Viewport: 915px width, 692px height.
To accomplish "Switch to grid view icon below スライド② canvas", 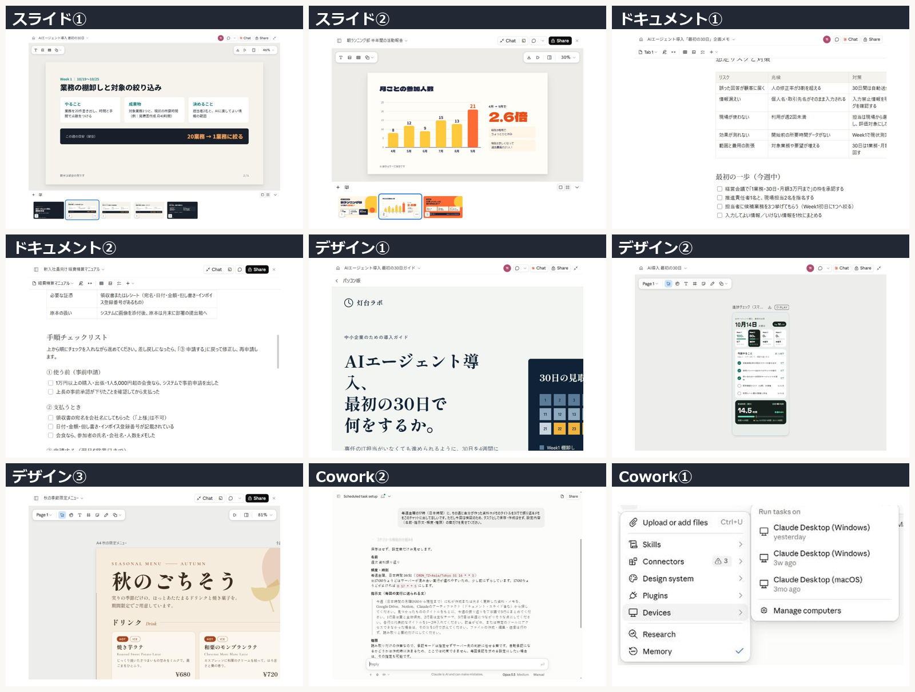I will [567, 187].
